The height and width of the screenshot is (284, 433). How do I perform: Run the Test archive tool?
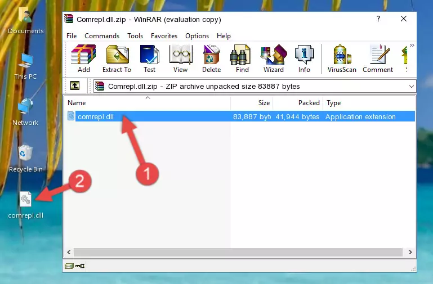click(x=149, y=58)
